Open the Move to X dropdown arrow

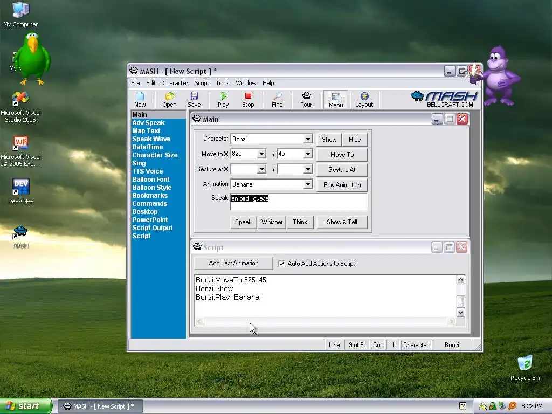click(261, 154)
